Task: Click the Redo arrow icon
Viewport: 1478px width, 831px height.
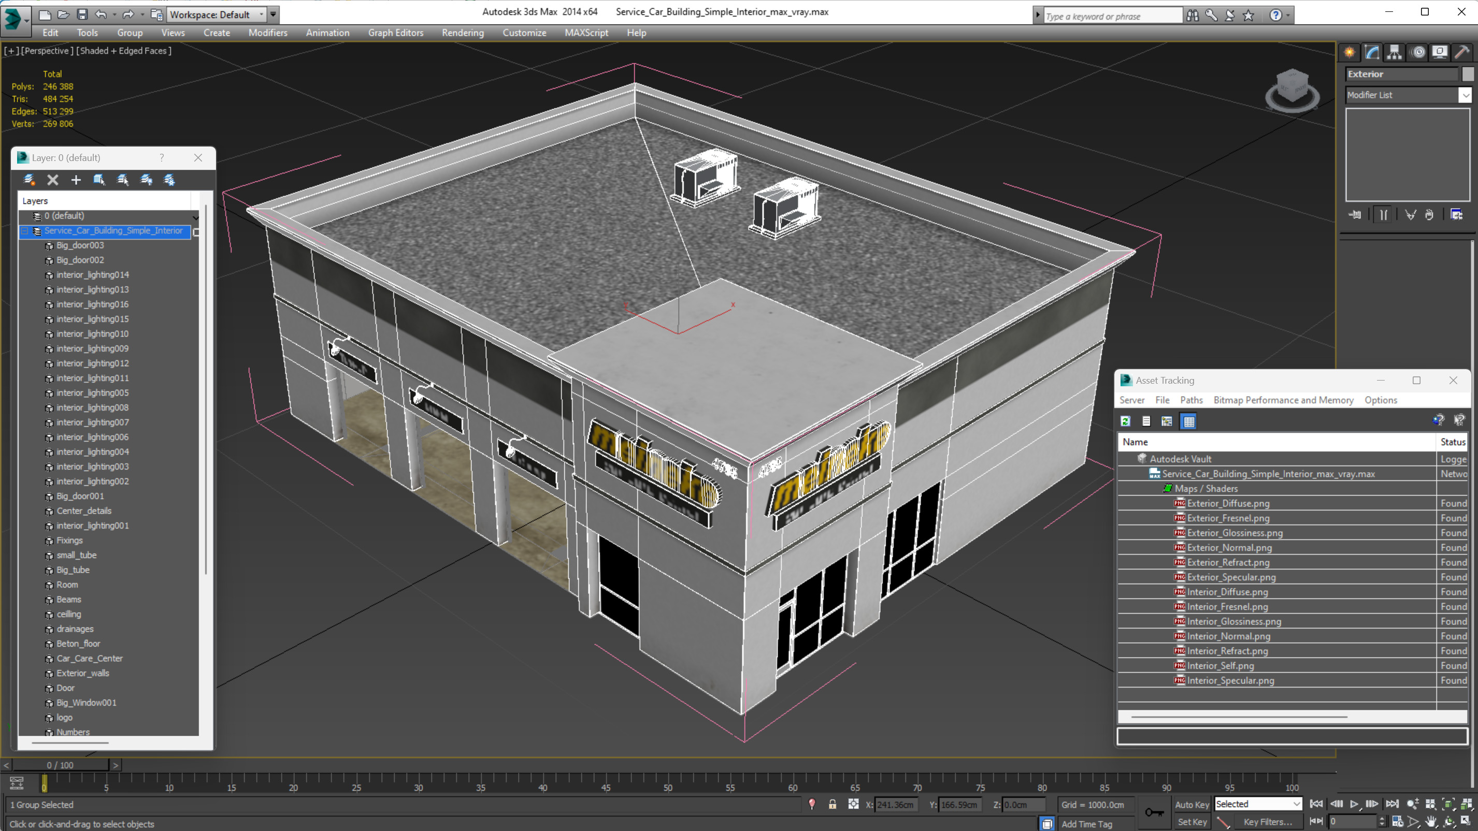Action: coord(128,14)
